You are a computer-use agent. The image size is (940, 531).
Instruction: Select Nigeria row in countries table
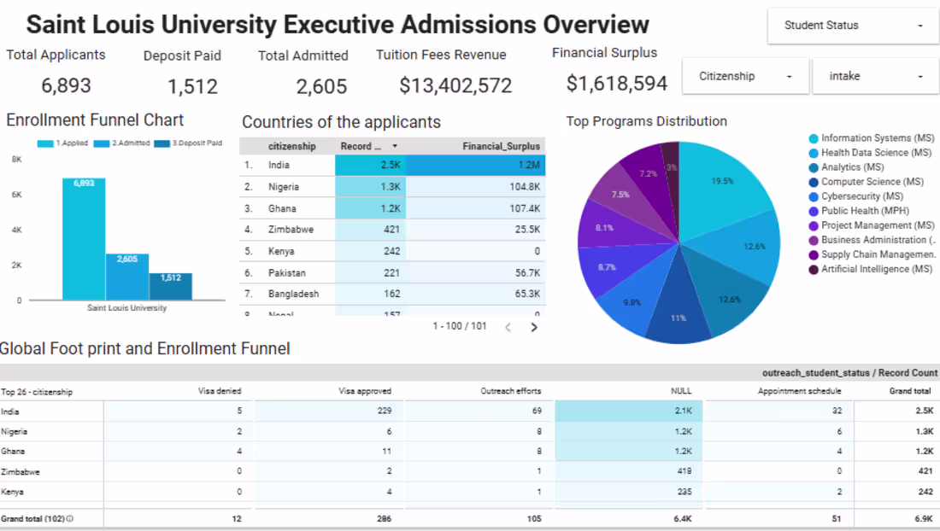pyautogui.click(x=392, y=187)
